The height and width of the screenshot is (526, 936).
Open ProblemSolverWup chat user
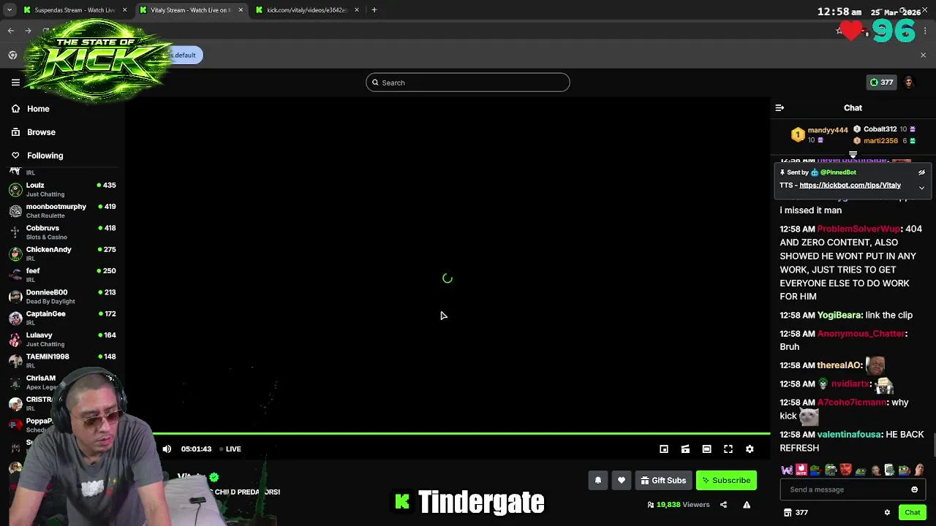[858, 229]
